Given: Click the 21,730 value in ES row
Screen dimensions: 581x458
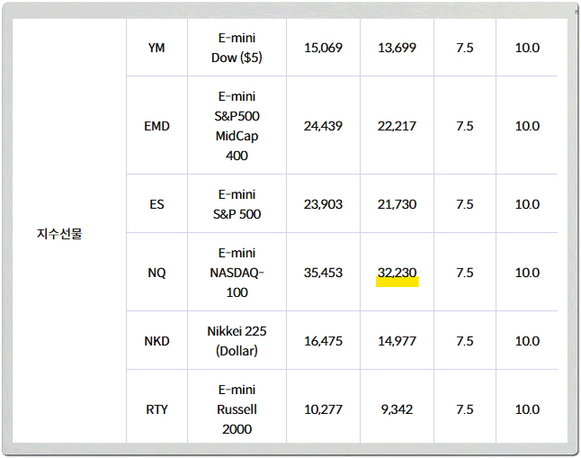Looking at the screenshot, I should tap(397, 204).
